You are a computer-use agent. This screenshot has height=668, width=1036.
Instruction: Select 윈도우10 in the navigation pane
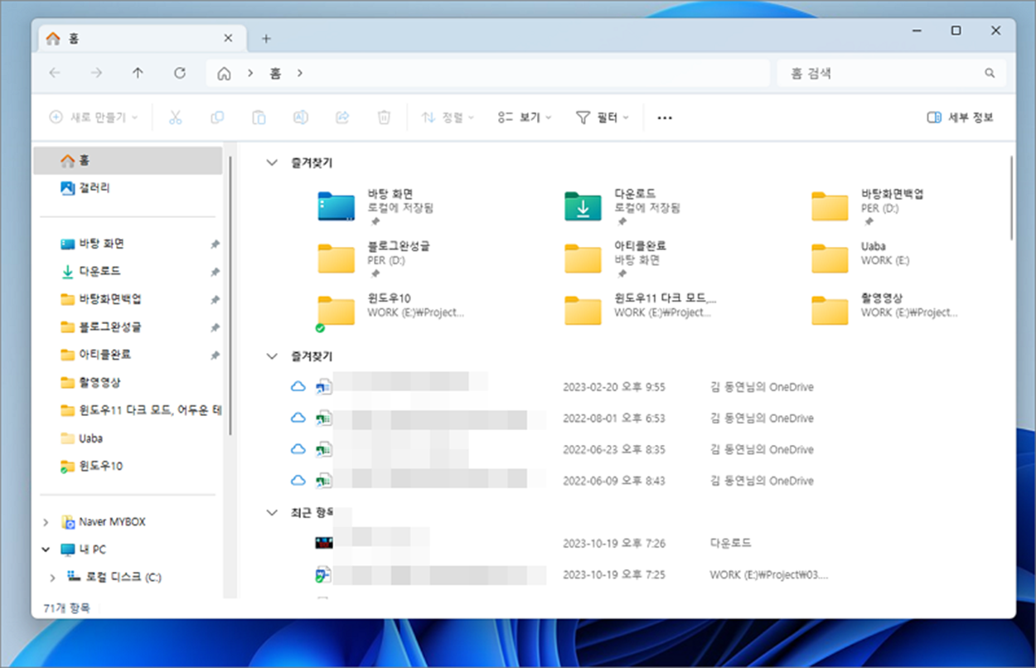128,466
